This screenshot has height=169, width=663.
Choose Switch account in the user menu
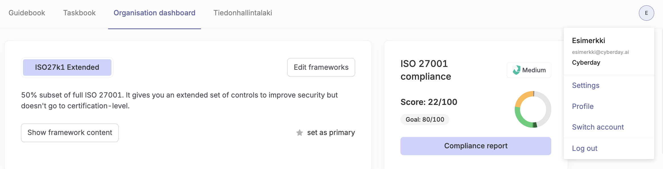click(598, 127)
